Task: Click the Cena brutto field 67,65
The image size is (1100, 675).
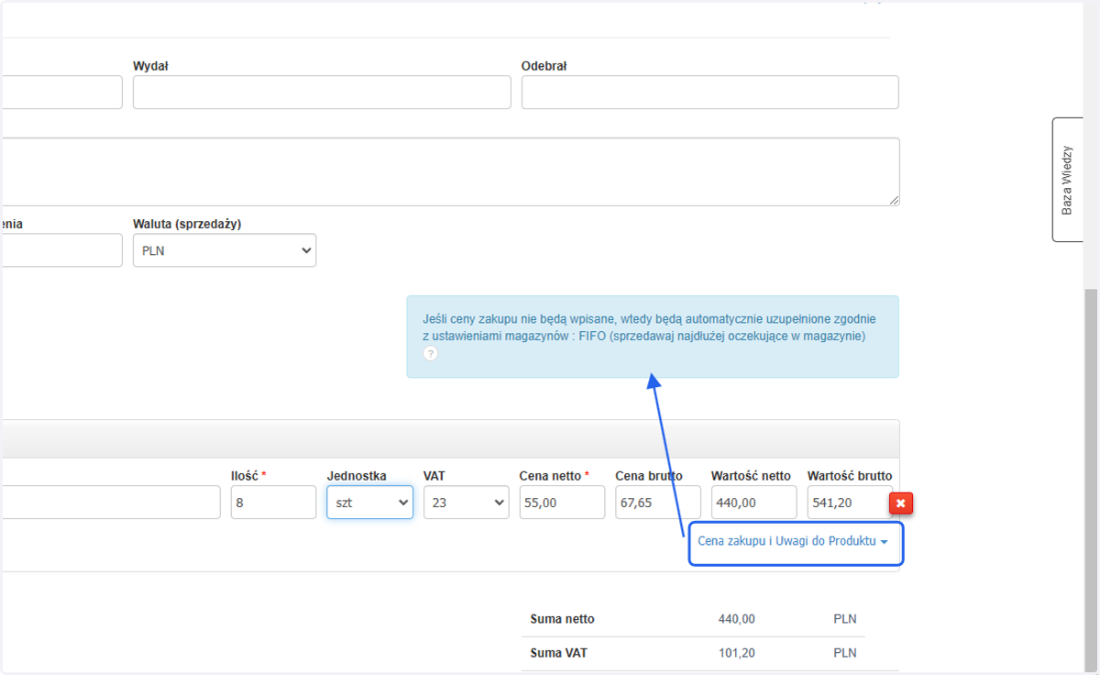Action: pyautogui.click(x=658, y=503)
